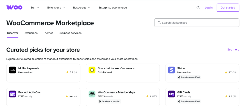Click the (150) review count
This screenshot has height=111, width=243.
tap(154, 96)
